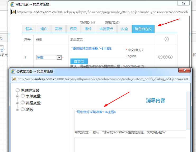Close the 公式定义器 dialog window

[x=184, y=71]
